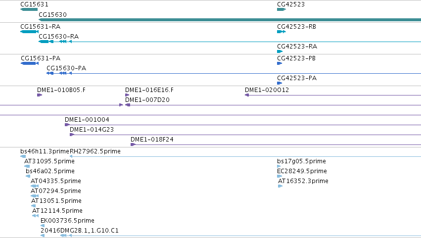Screen dimensions: 421x238
Task: Select the CG15630-RA transcript label
Action: [x=58, y=37]
